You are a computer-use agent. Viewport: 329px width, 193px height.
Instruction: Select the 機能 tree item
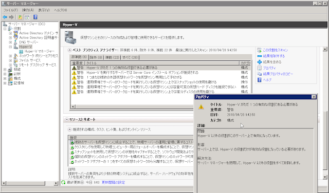point(17,69)
